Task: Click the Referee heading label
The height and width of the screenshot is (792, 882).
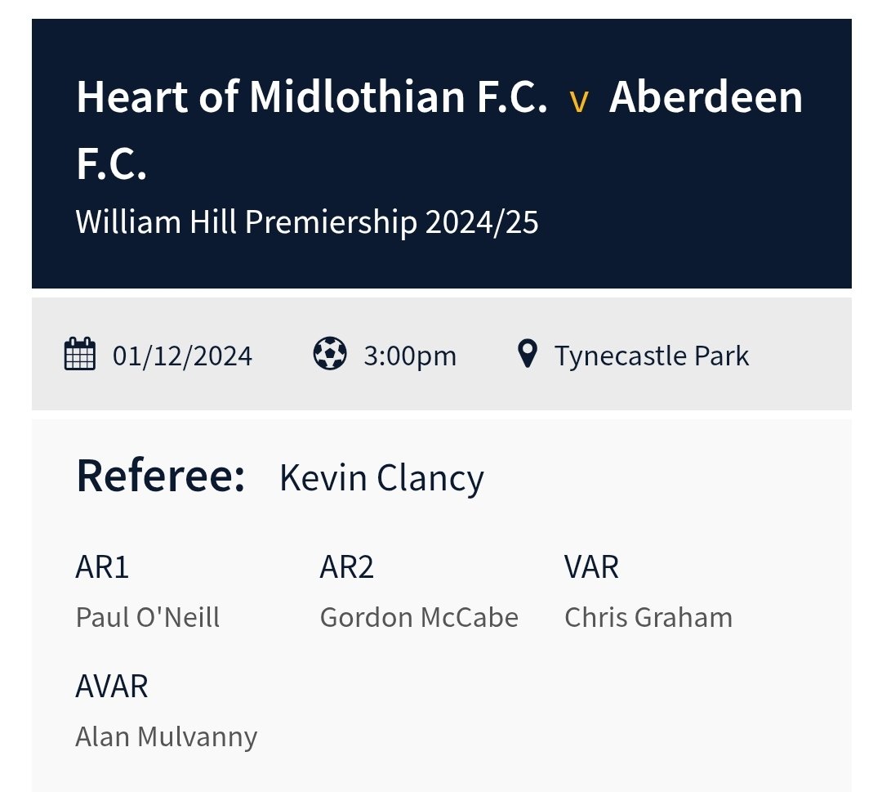Action: [161, 476]
